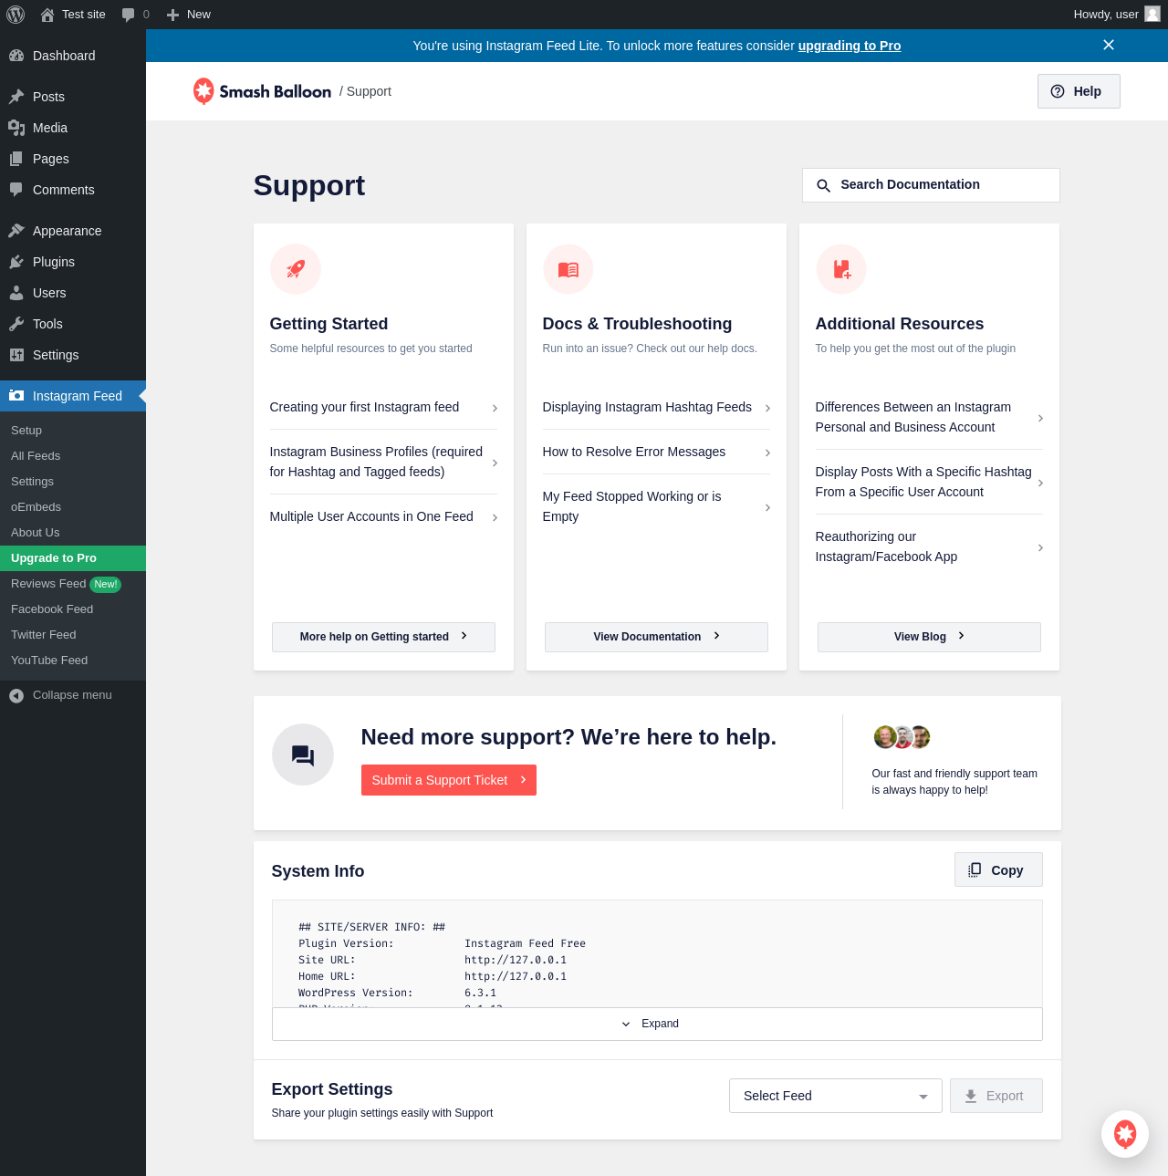This screenshot has width=1168, height=1176.
Task: Open Instagram Business Profiles article
Action: coord(383,462)
